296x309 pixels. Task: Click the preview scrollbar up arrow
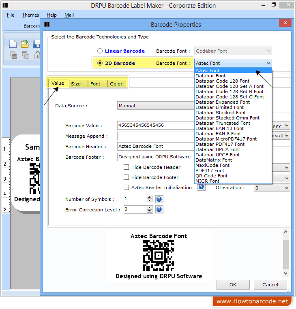tap(285, 232)
